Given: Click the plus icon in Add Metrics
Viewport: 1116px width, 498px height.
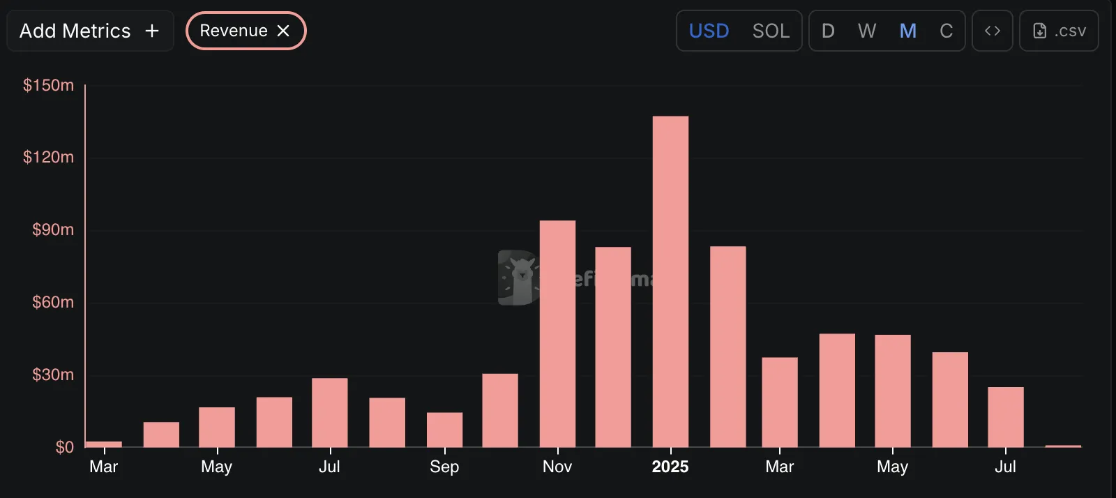Looking at the screenshot, I should point(152,31).
